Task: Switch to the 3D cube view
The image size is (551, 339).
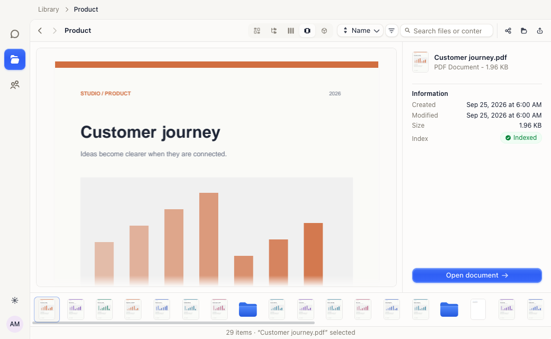Action: [324, 31]
